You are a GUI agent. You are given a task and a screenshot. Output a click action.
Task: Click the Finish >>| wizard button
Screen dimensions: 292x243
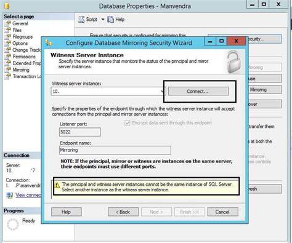click(190, 212)
